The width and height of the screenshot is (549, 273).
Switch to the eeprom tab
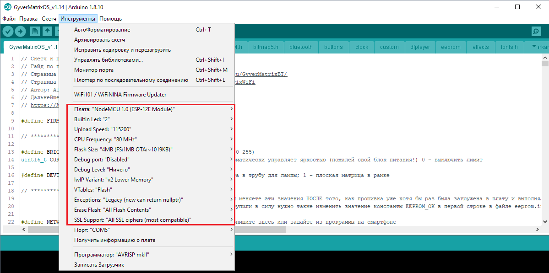(x=451, y=47)
